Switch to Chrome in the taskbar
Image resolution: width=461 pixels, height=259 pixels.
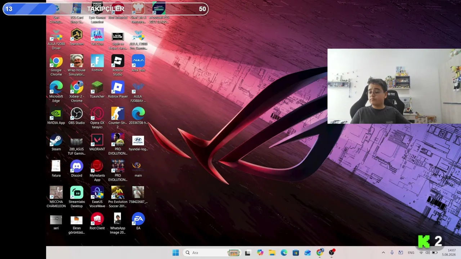(x=319, y=253)
